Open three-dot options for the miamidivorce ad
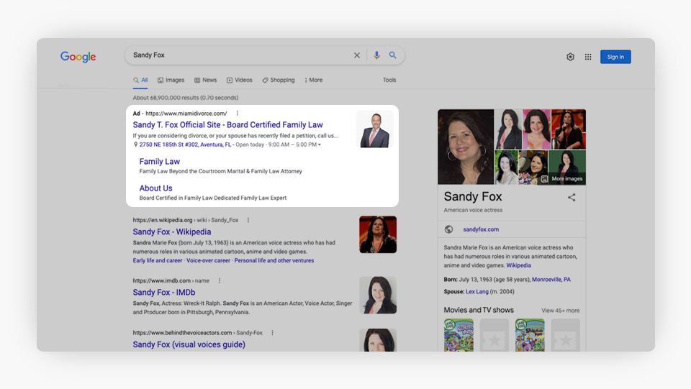The height and width of the screenshot is (389, 691). pos(238,114)
